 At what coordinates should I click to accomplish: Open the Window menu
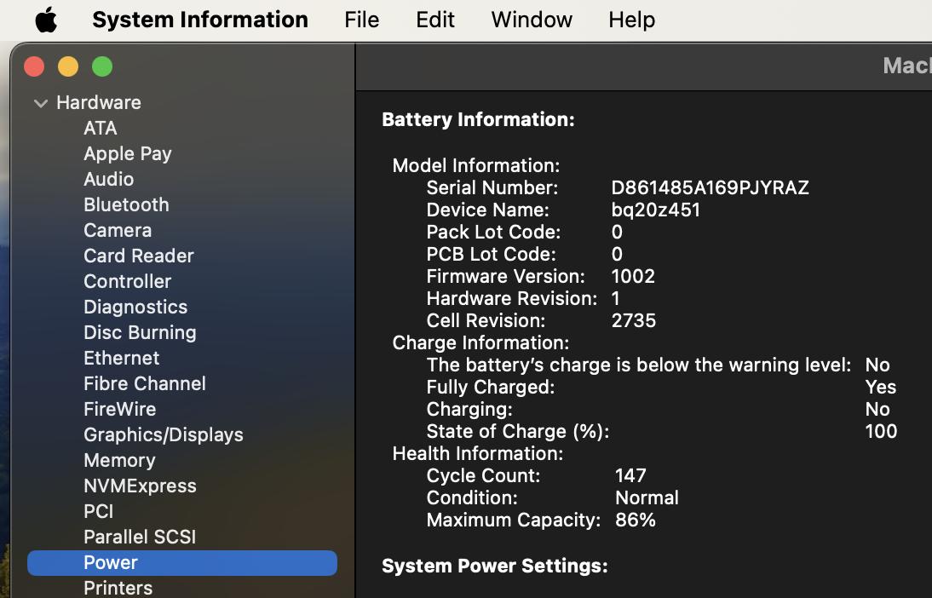[532, 20]
